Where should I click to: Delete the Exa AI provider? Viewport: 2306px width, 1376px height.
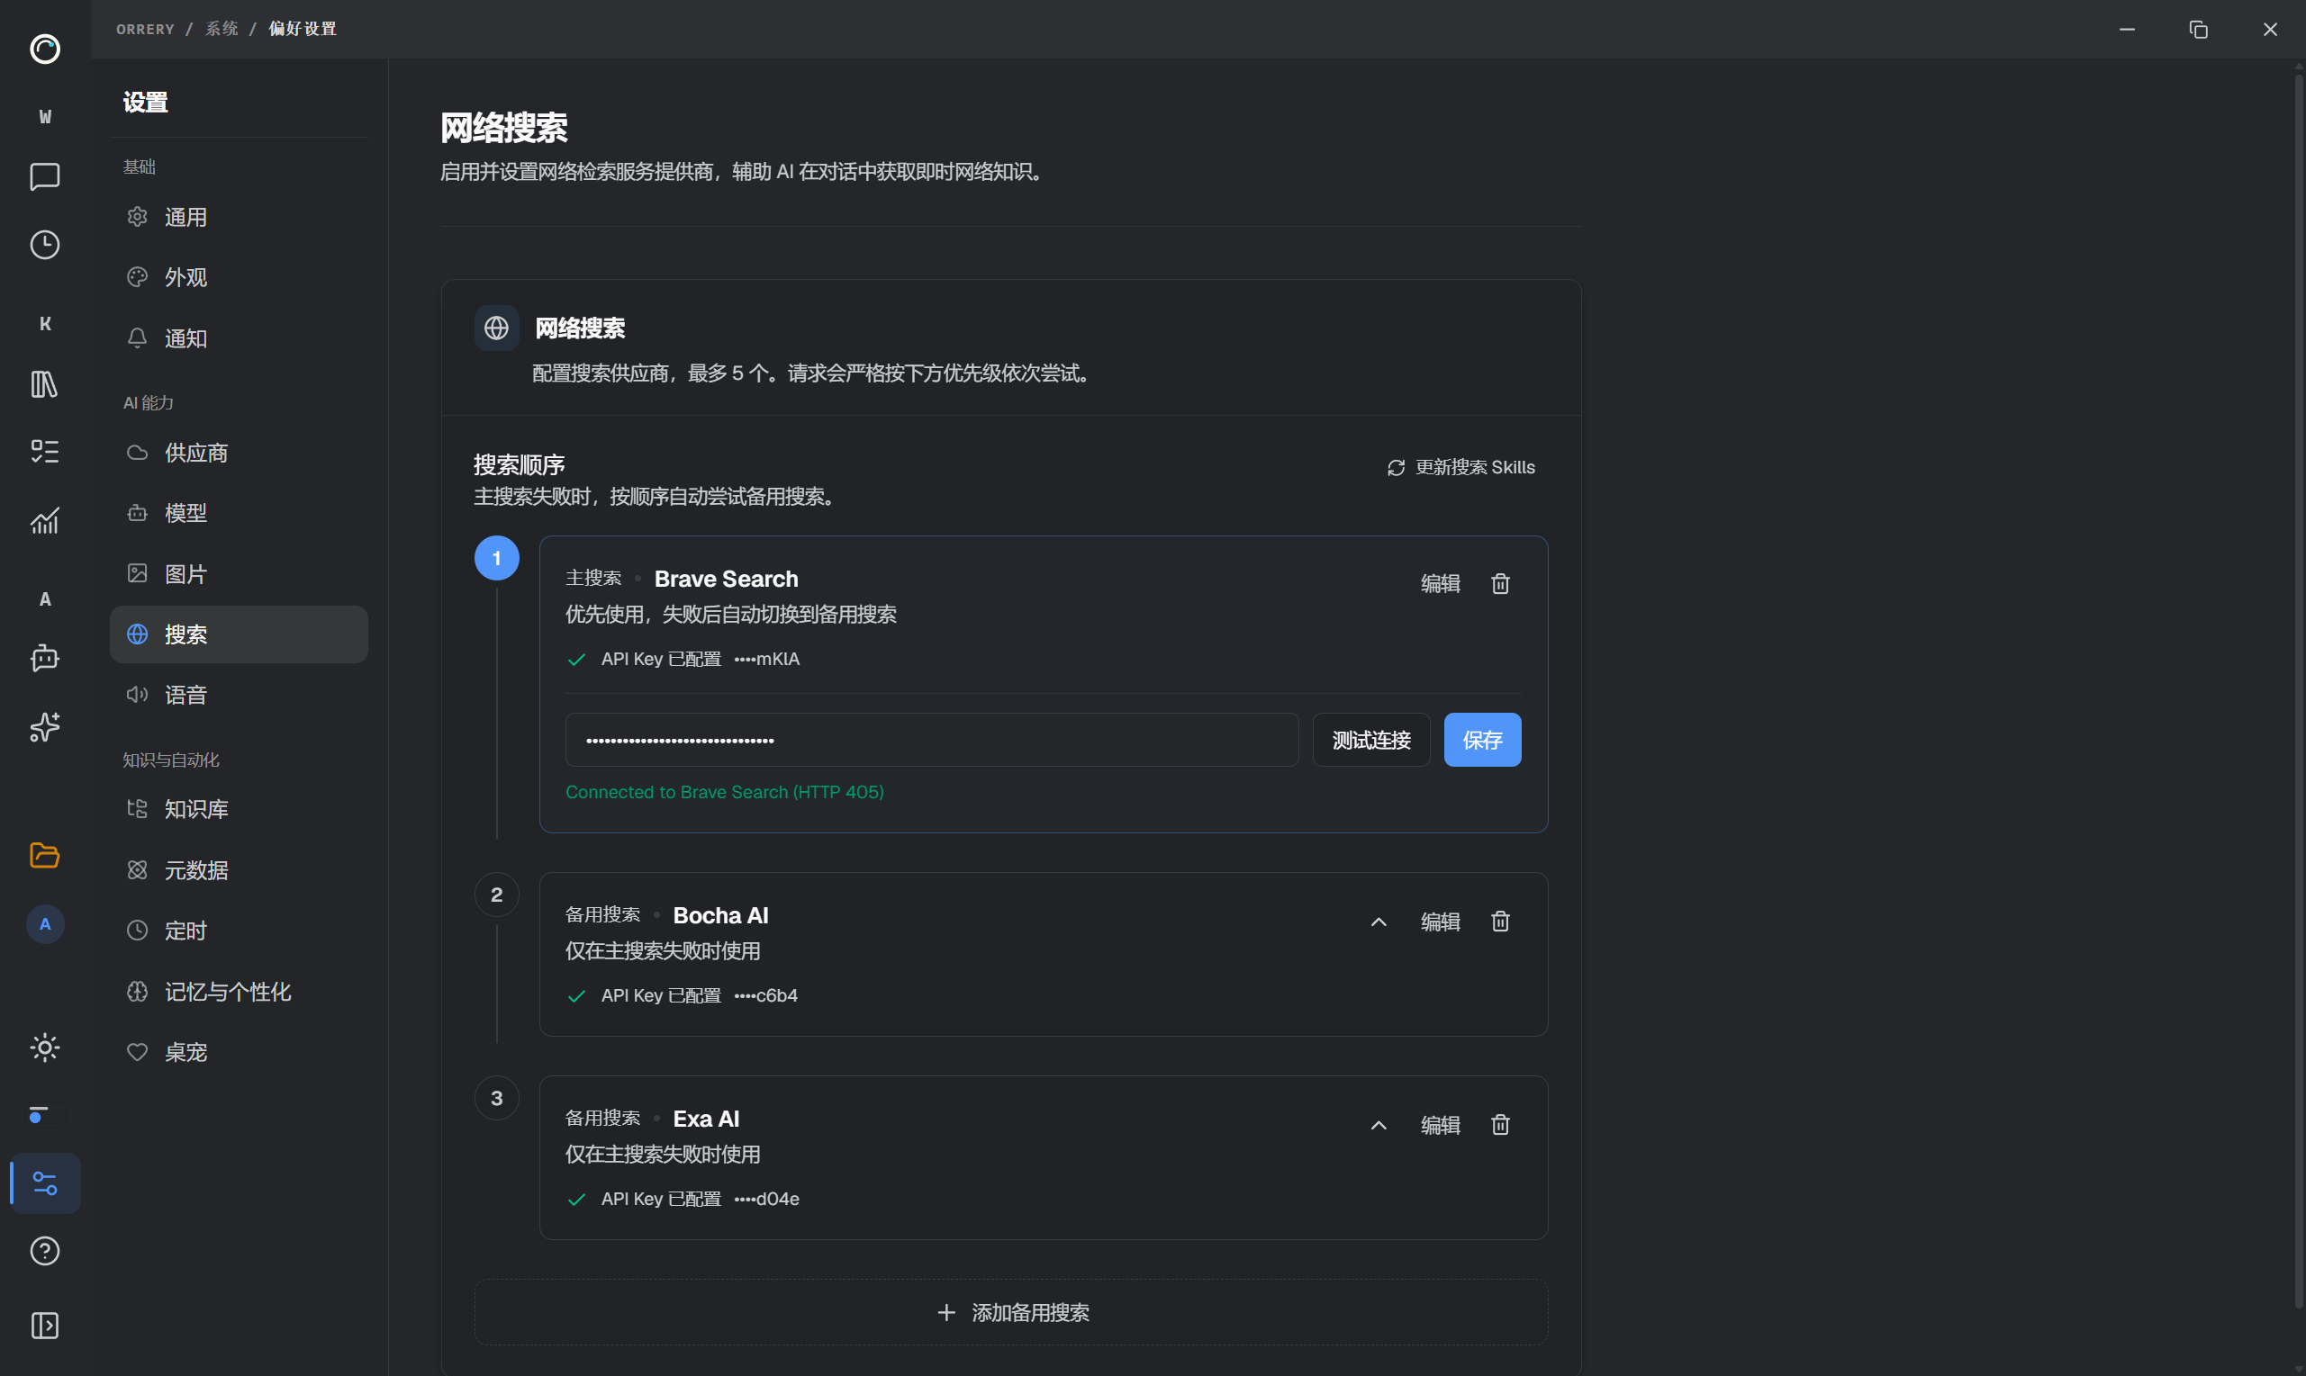(x=1500, y=1125)
